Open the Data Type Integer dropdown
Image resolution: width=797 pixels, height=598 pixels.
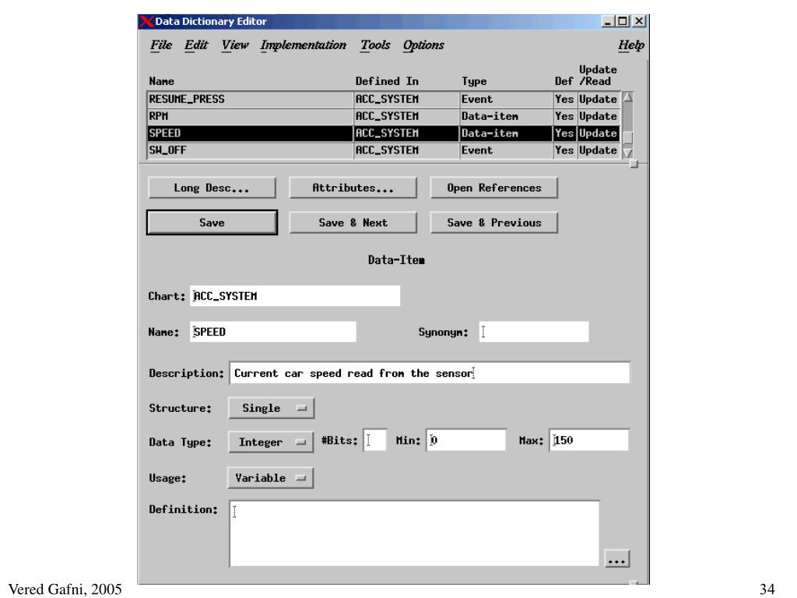click(272, 441)
